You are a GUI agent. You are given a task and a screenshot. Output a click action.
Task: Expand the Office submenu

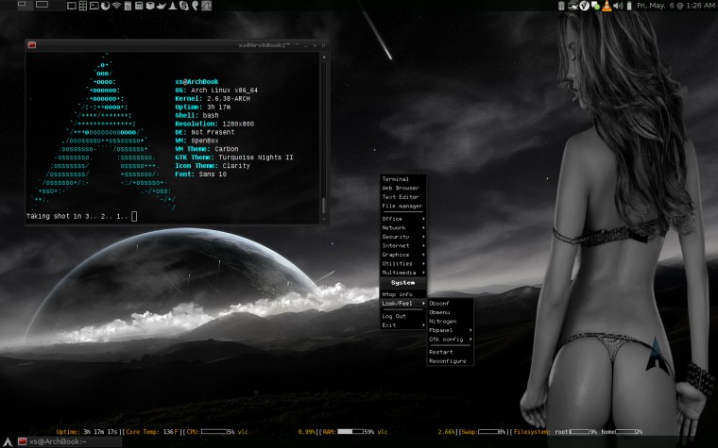coord(403,219)
